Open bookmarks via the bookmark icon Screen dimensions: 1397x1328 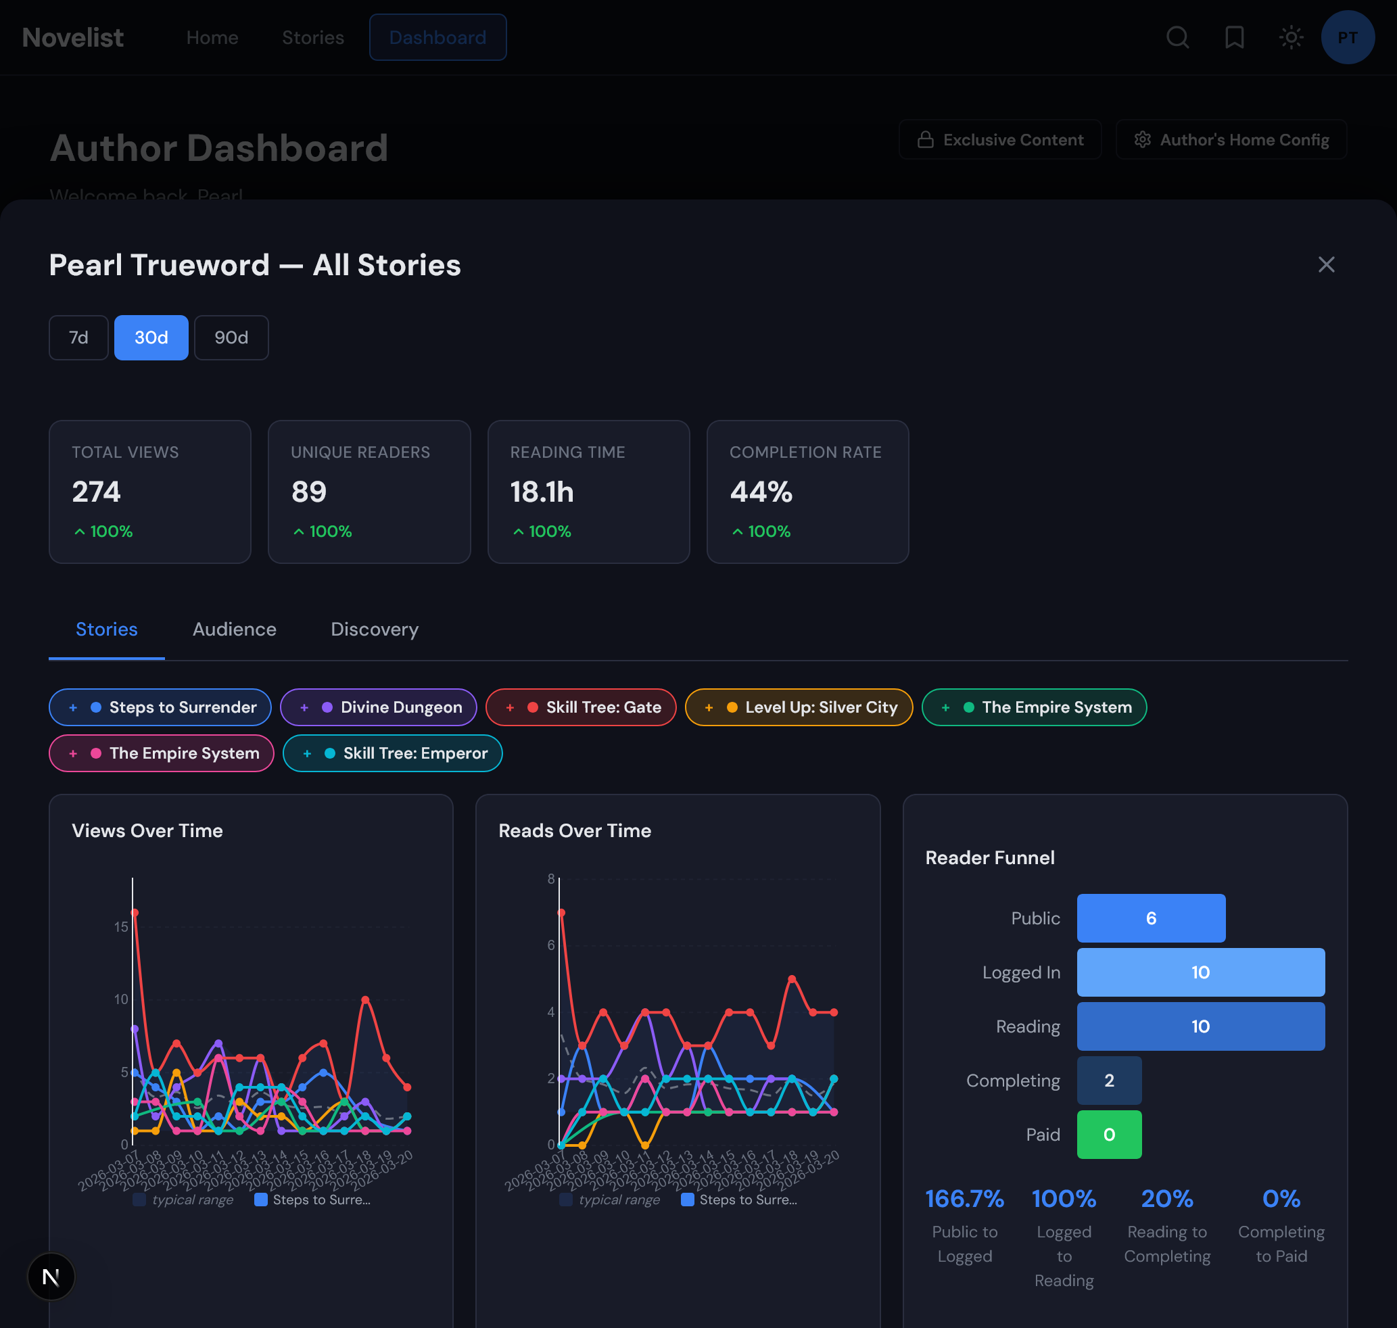tap(1234, 37)
